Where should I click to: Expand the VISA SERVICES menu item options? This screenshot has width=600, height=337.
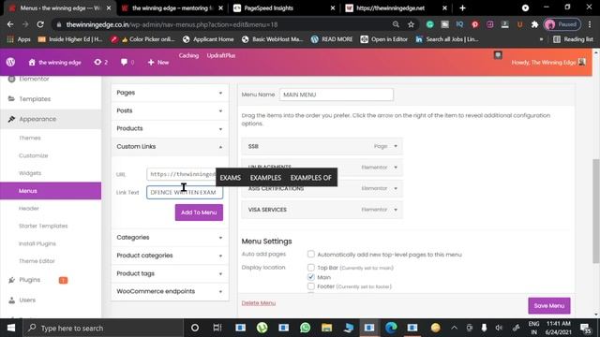tap(396, 210)
